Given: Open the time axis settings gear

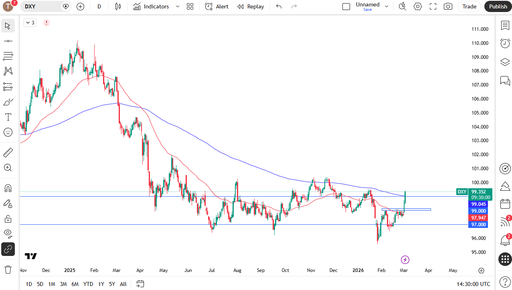Looking at the screenshot, I should tap(481, 270).
